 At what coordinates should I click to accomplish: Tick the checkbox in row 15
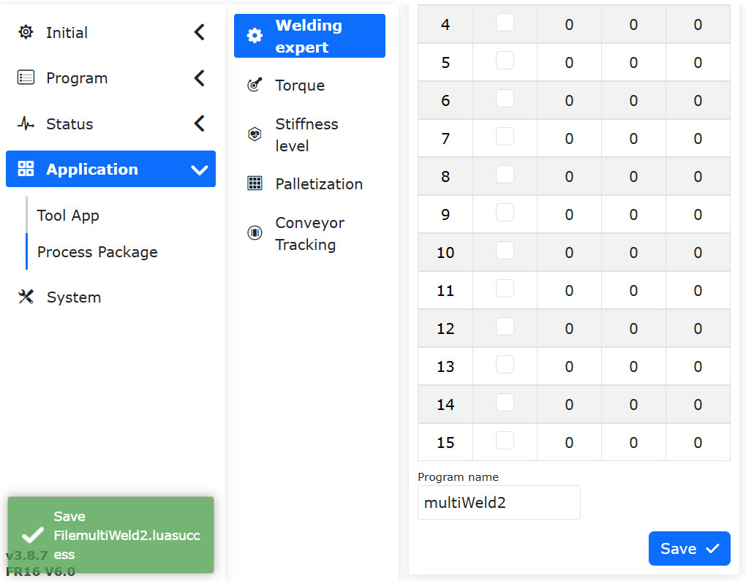click(505, 440)
